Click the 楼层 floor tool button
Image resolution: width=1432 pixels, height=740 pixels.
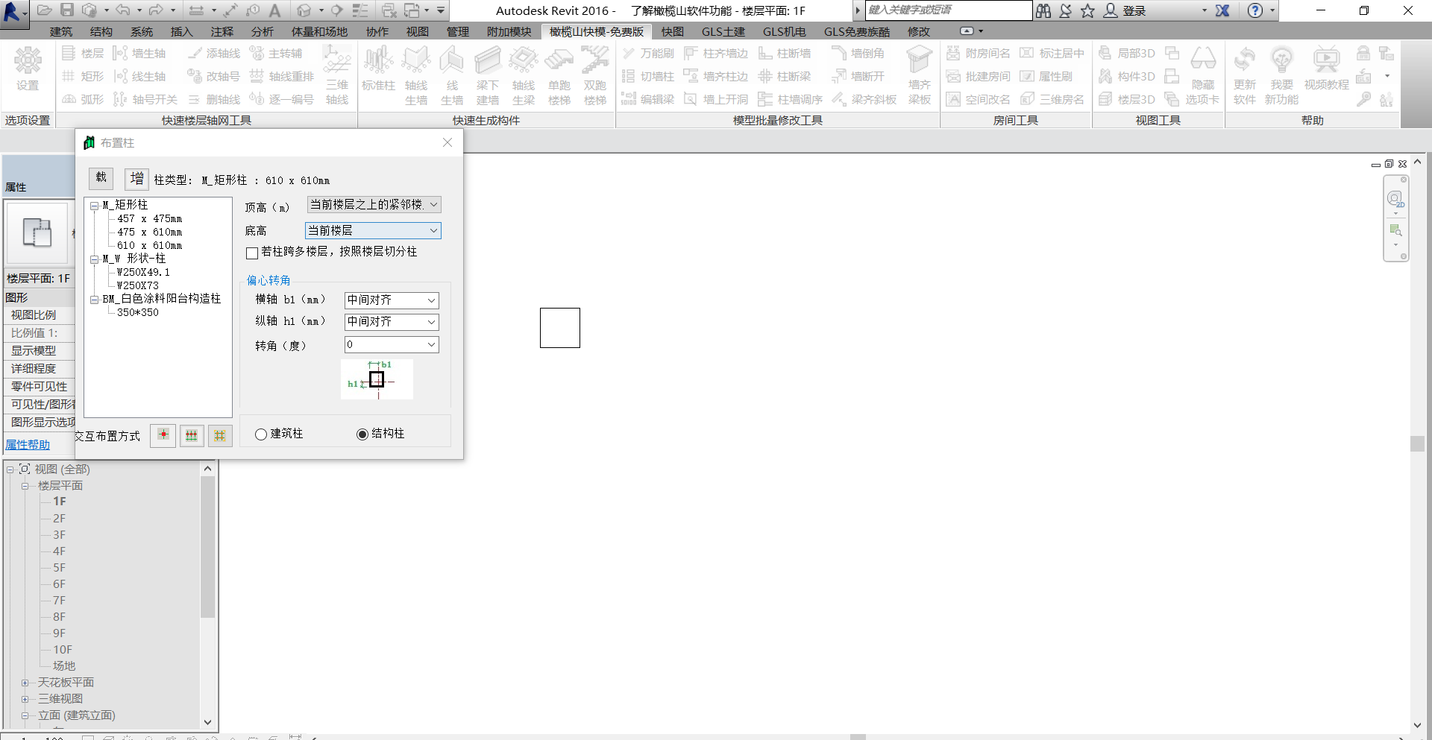point(84,54)
